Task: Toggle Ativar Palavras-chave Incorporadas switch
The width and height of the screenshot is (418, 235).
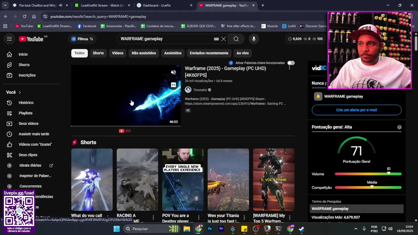Action: tap(291, 63)
